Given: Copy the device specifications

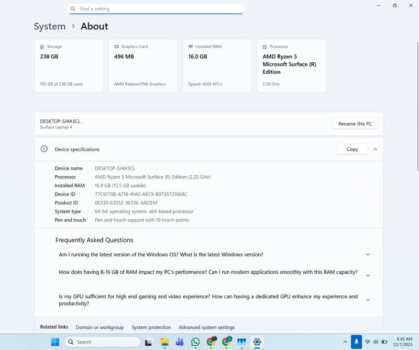Looking at the screenshot, I should click(x=352, y=149).
